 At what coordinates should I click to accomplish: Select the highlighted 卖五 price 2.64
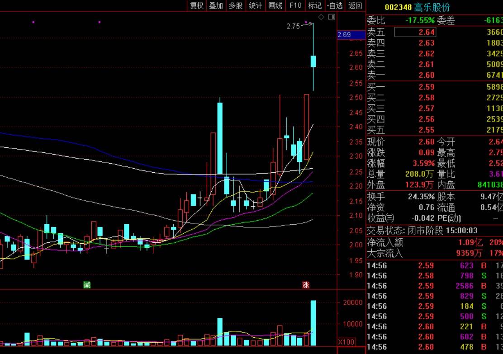pyautogui.click(x=415, y=32)
